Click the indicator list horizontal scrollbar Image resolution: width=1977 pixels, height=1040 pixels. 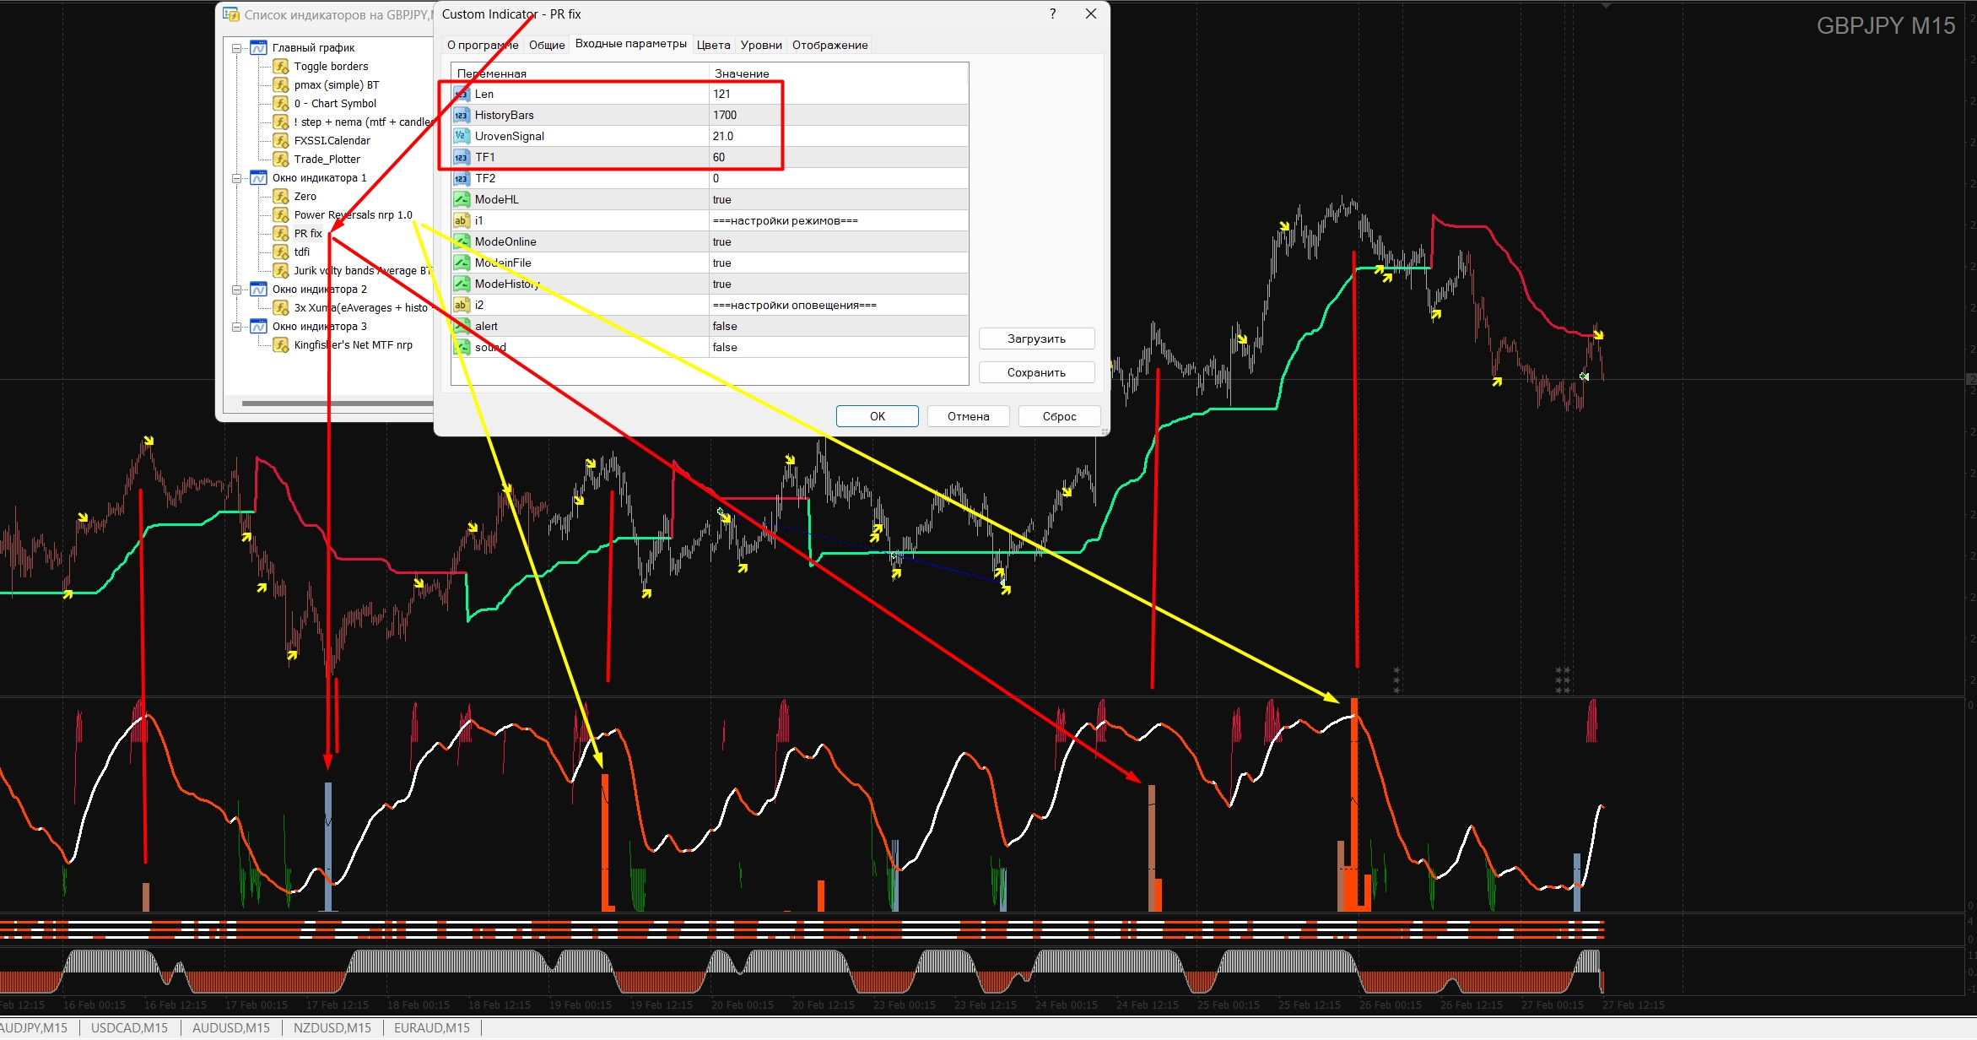pos(338,404)
